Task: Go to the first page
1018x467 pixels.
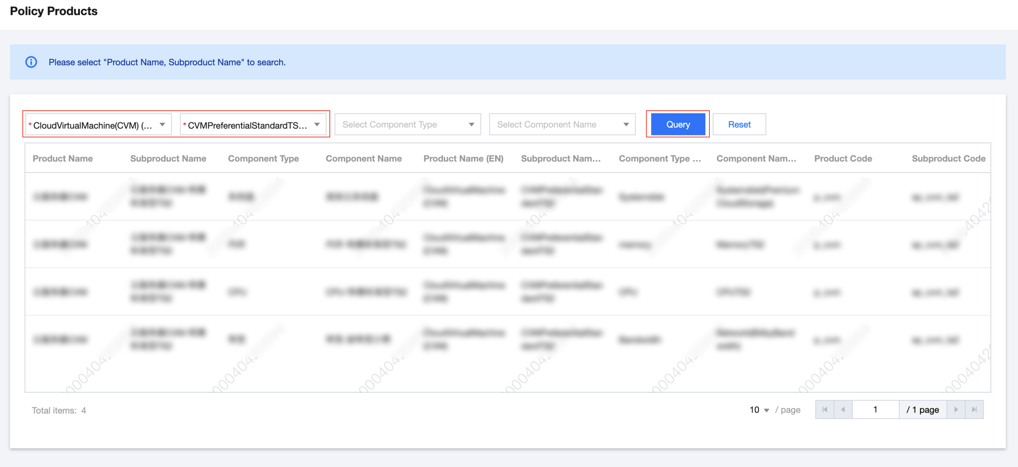Action: coord(824,409)
